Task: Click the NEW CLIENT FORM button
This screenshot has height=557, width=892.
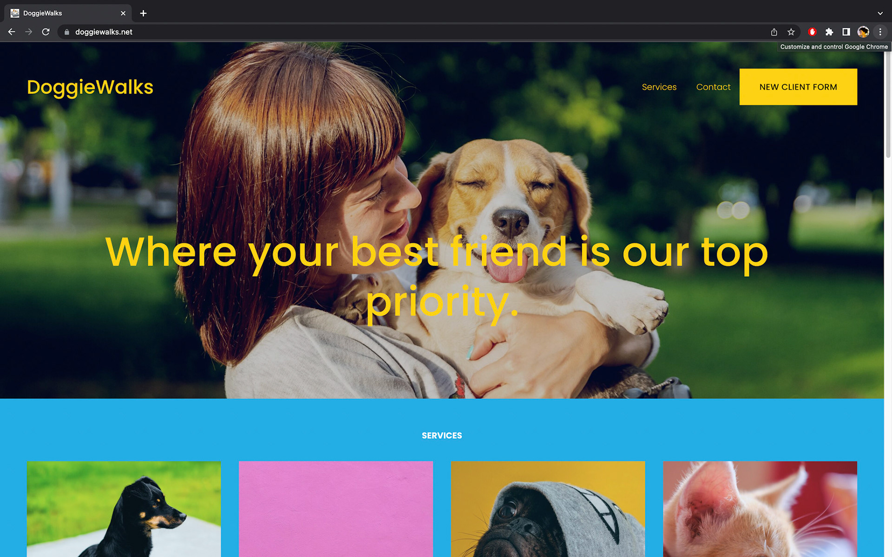Action: (798, 87)
